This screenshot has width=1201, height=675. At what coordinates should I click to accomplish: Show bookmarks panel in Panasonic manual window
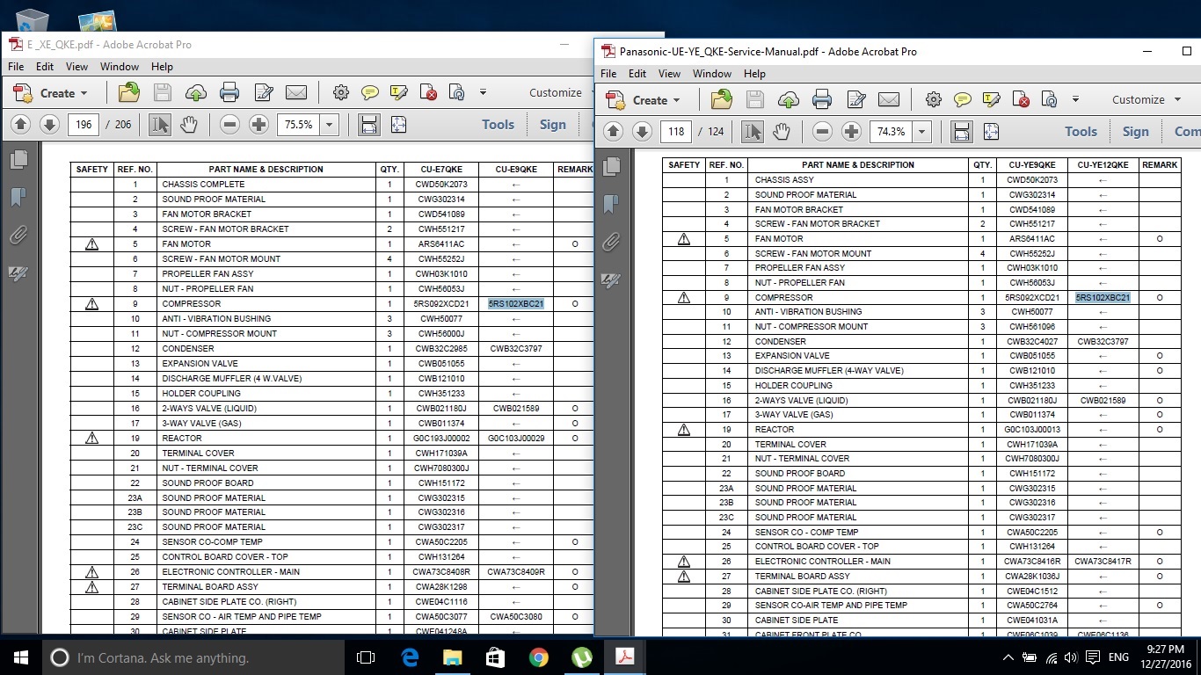click(611, 204)
